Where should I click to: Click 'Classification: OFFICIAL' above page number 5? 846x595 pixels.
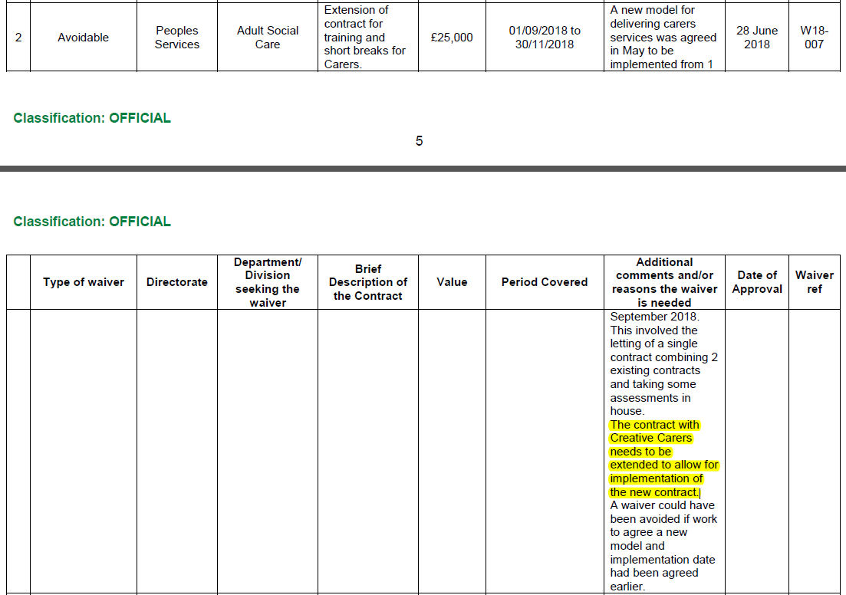click(92, 118)
